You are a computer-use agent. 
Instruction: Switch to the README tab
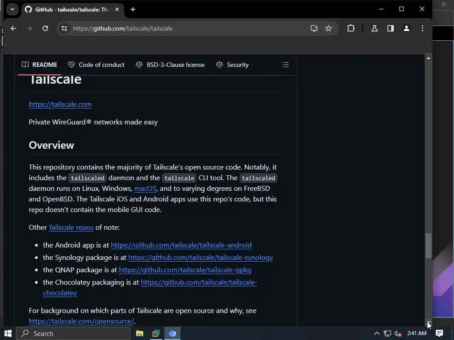point(39,65)
